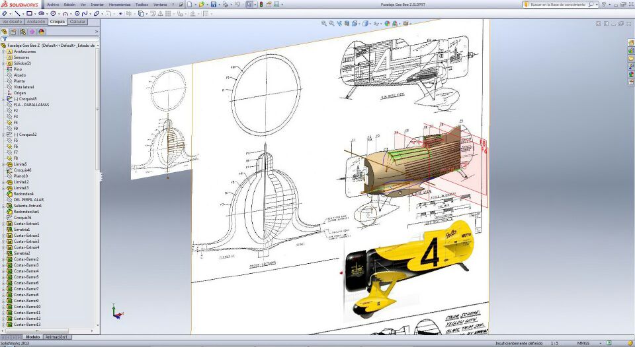635x347 pixels.
Task: Open the Herramientas menu
Action: (x=119, y=5)
